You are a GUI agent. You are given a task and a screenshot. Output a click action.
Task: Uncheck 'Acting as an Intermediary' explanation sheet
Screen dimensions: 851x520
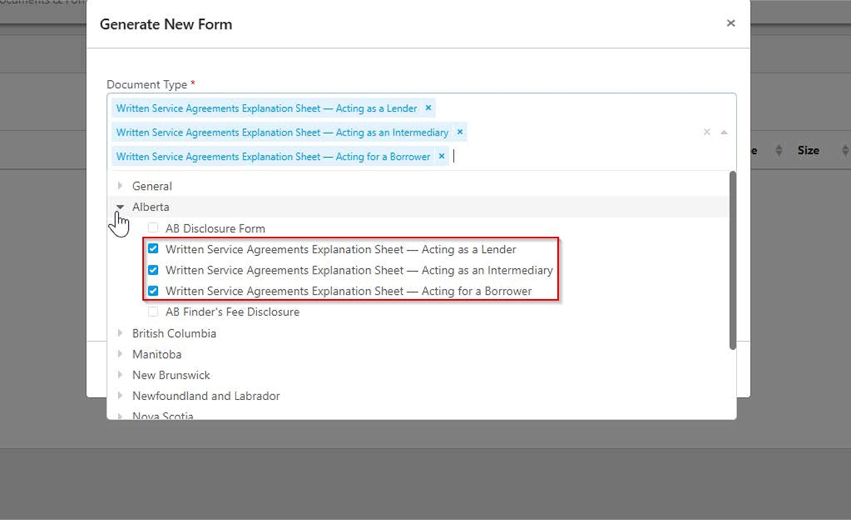153,270
